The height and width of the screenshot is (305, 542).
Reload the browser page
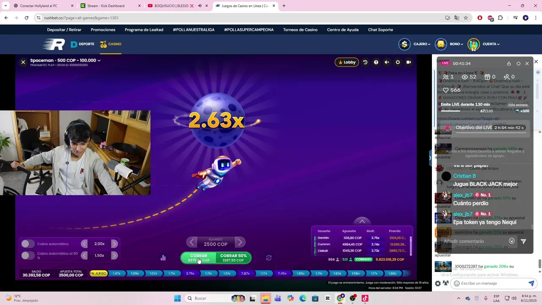pyautogui.click(x=26, y=18)
